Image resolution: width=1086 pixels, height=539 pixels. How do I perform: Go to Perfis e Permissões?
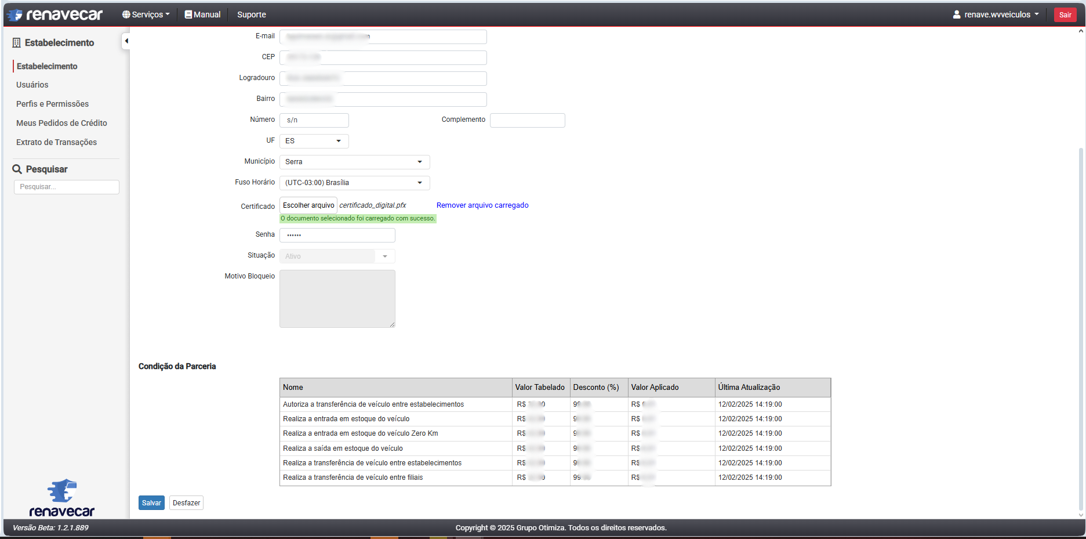click(53, 104)
